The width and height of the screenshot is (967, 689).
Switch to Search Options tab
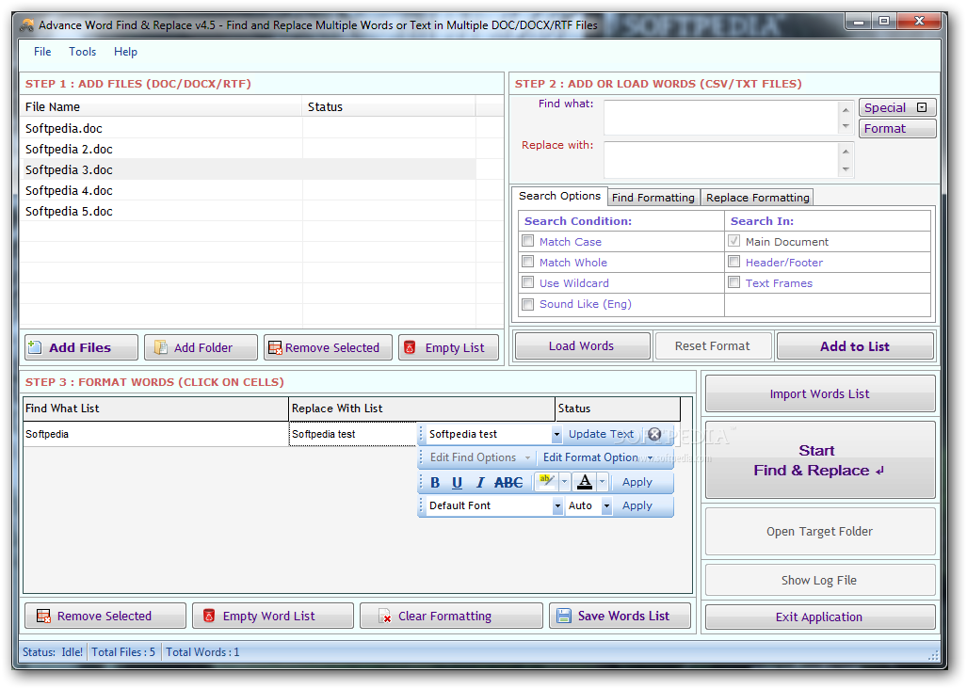559,196
